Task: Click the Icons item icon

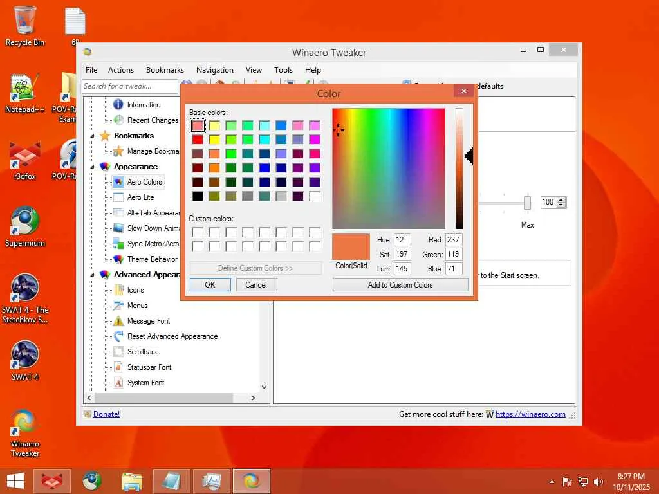Action: pyautogui.click(x=118, y=290)
